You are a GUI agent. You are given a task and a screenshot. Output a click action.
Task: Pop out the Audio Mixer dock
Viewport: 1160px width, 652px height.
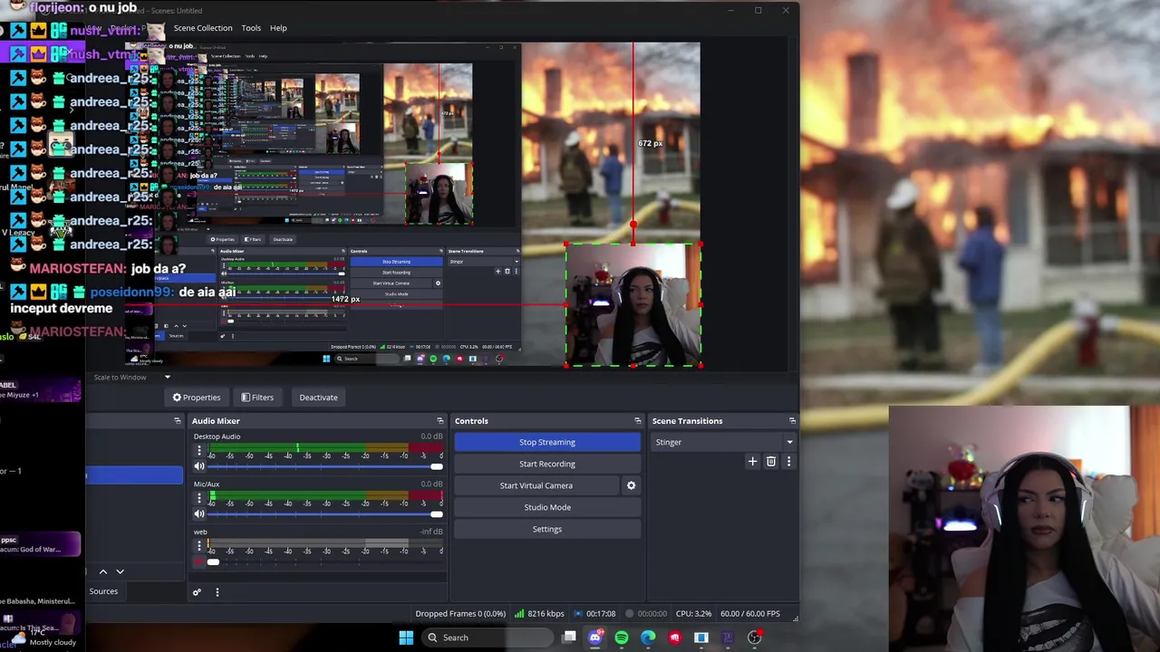coord(440,421)
